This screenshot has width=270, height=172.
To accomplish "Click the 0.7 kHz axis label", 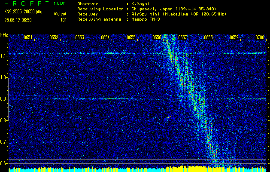I will tap(3, 142).
